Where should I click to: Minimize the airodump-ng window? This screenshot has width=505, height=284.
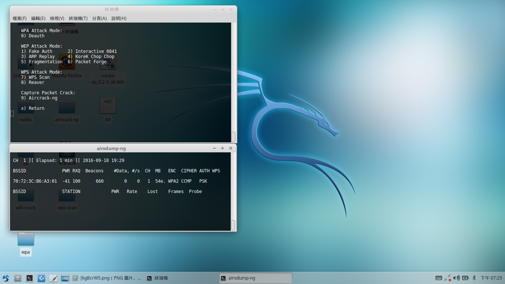click(214, 148)
